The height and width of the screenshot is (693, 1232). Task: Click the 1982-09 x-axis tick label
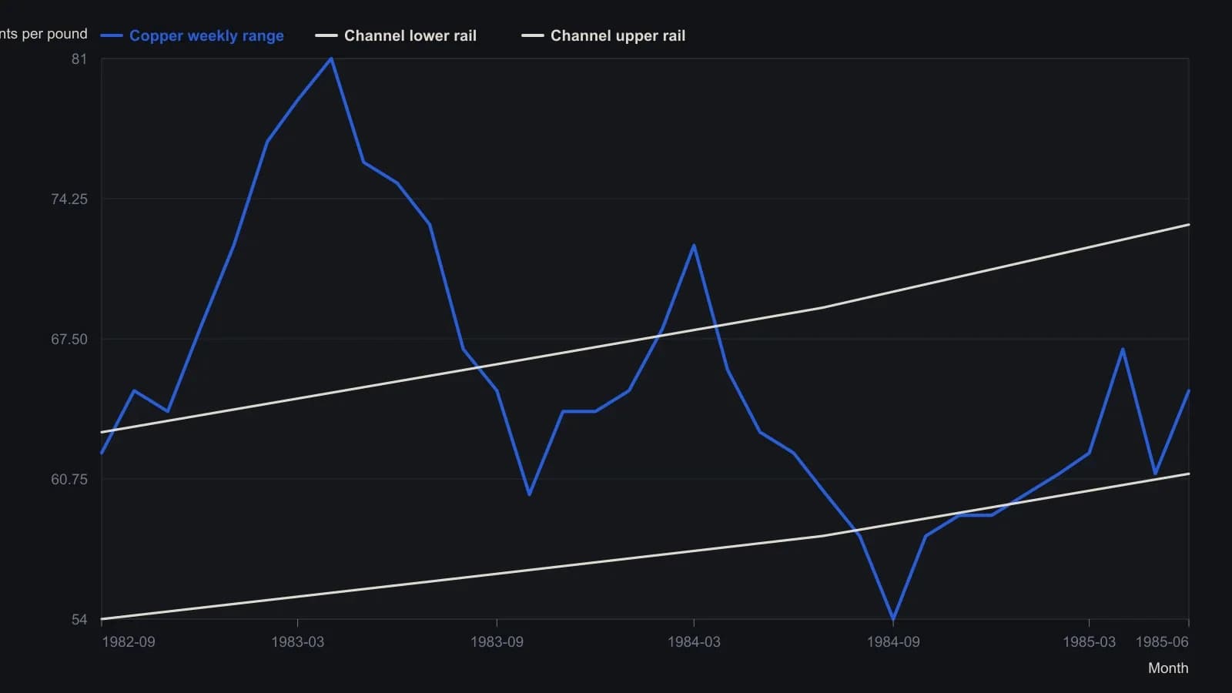pos(129,641)
